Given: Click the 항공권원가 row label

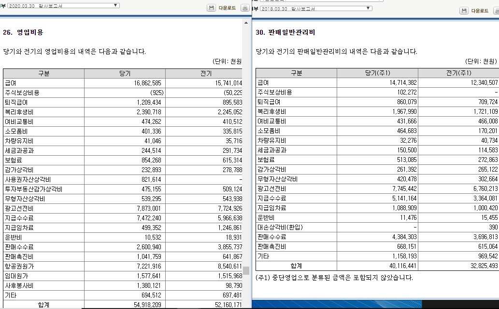Looking at the screenshot, I should 19,266.
